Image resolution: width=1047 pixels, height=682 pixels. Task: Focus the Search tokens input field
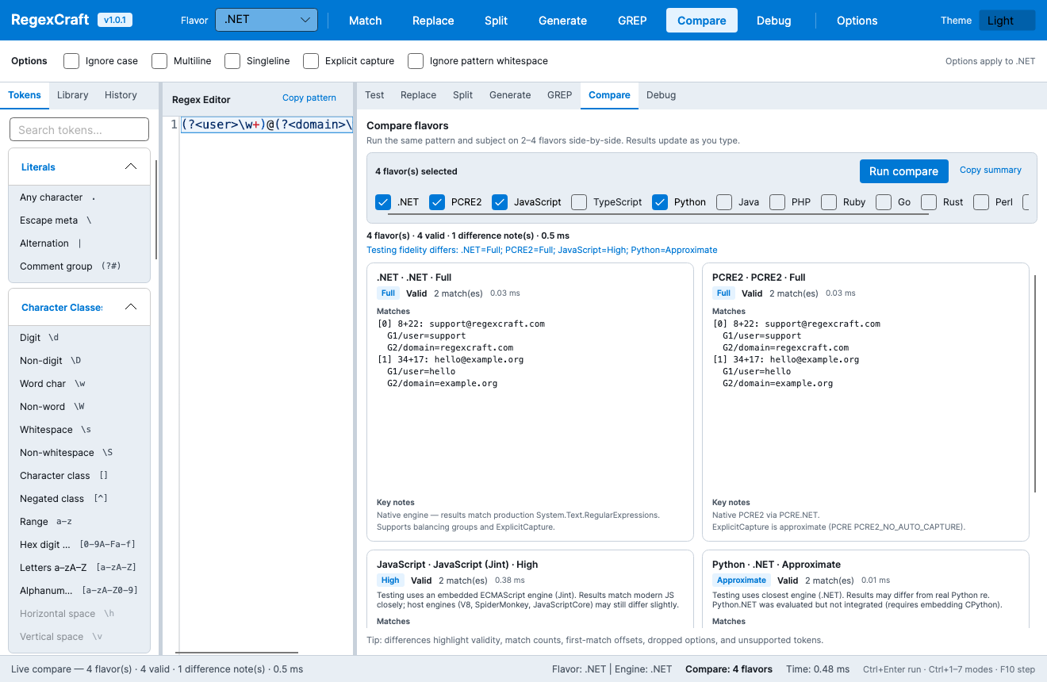(79, 130)
